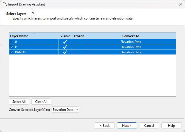This screenshot has height=132, width=185.
Task: Go back with the < Back button
Action: [x=105, y=125]
